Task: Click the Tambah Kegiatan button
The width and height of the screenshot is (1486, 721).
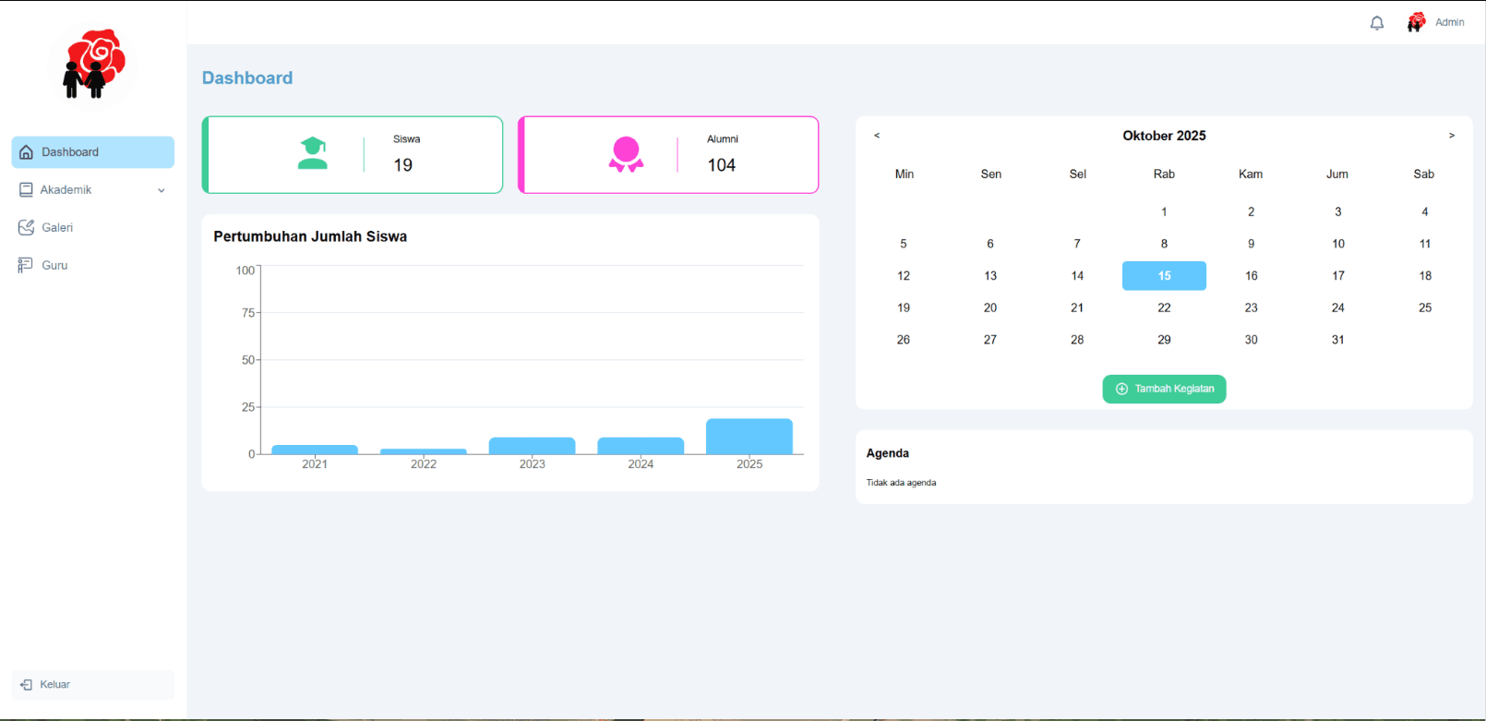Action: pos(1164,389)
